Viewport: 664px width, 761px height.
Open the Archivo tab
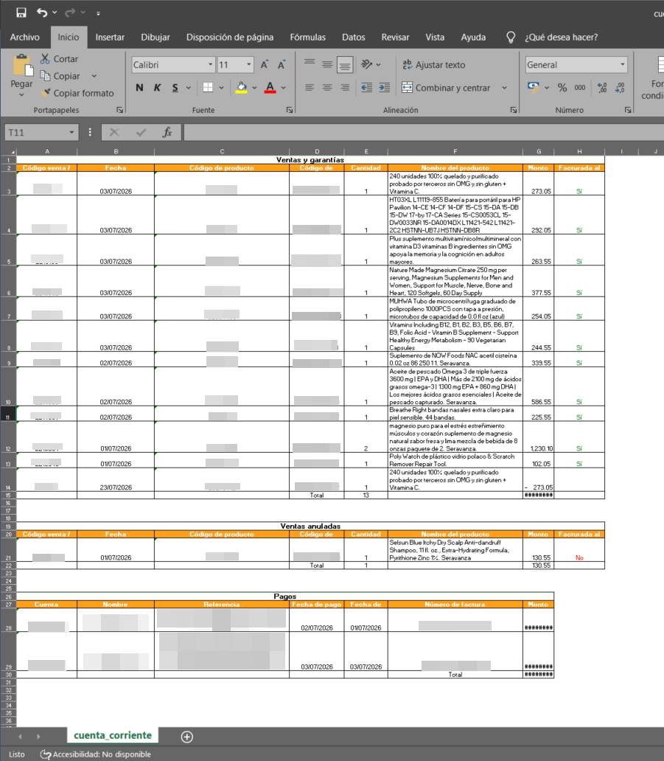tap(25, 38)
